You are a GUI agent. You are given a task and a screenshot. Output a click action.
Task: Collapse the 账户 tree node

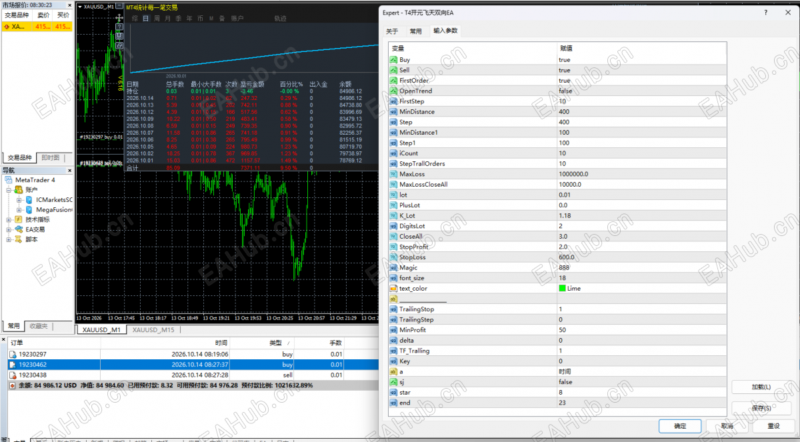coord(9,190)
